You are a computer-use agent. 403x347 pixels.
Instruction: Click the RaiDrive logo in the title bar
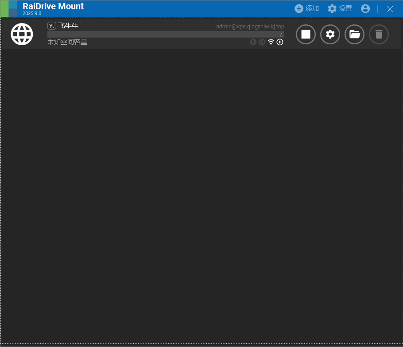click(x=9, y=9)
